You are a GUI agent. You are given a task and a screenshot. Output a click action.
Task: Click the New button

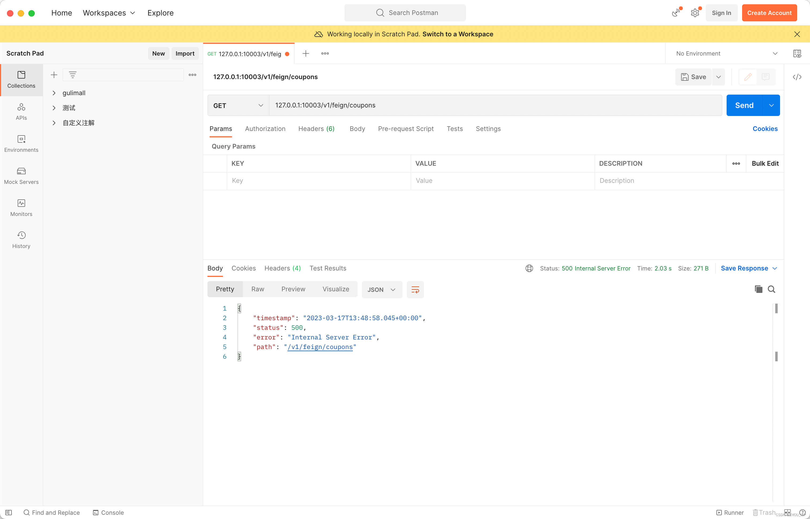pos(159,53)
